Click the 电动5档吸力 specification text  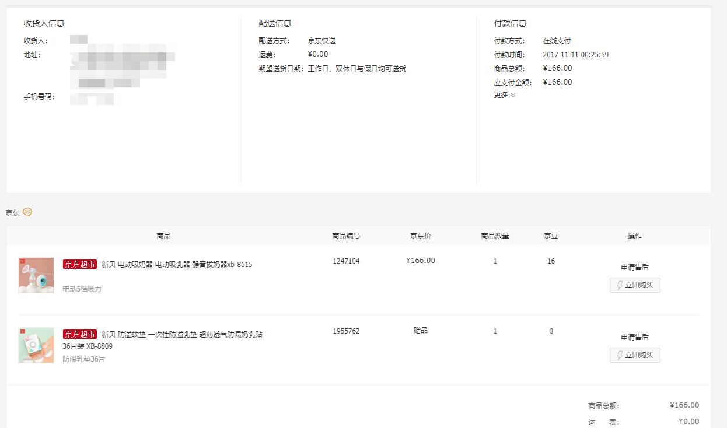82,289
